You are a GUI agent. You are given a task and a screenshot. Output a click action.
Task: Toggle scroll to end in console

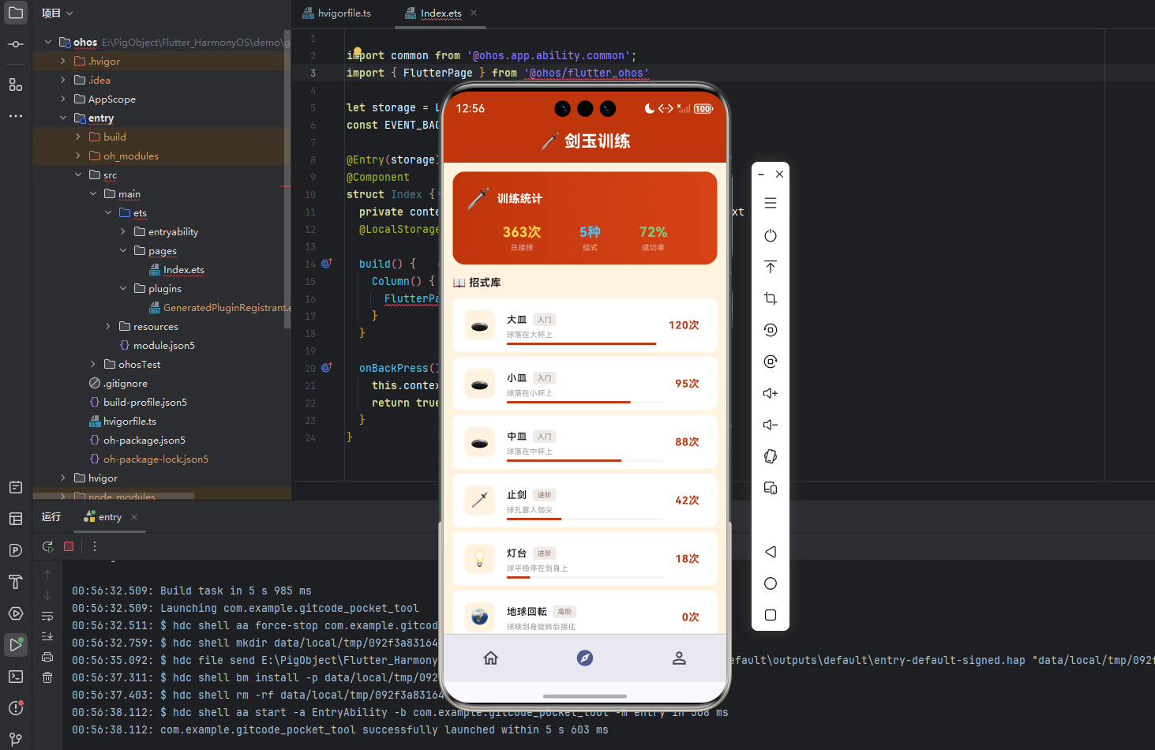click(x=47, y=636)
